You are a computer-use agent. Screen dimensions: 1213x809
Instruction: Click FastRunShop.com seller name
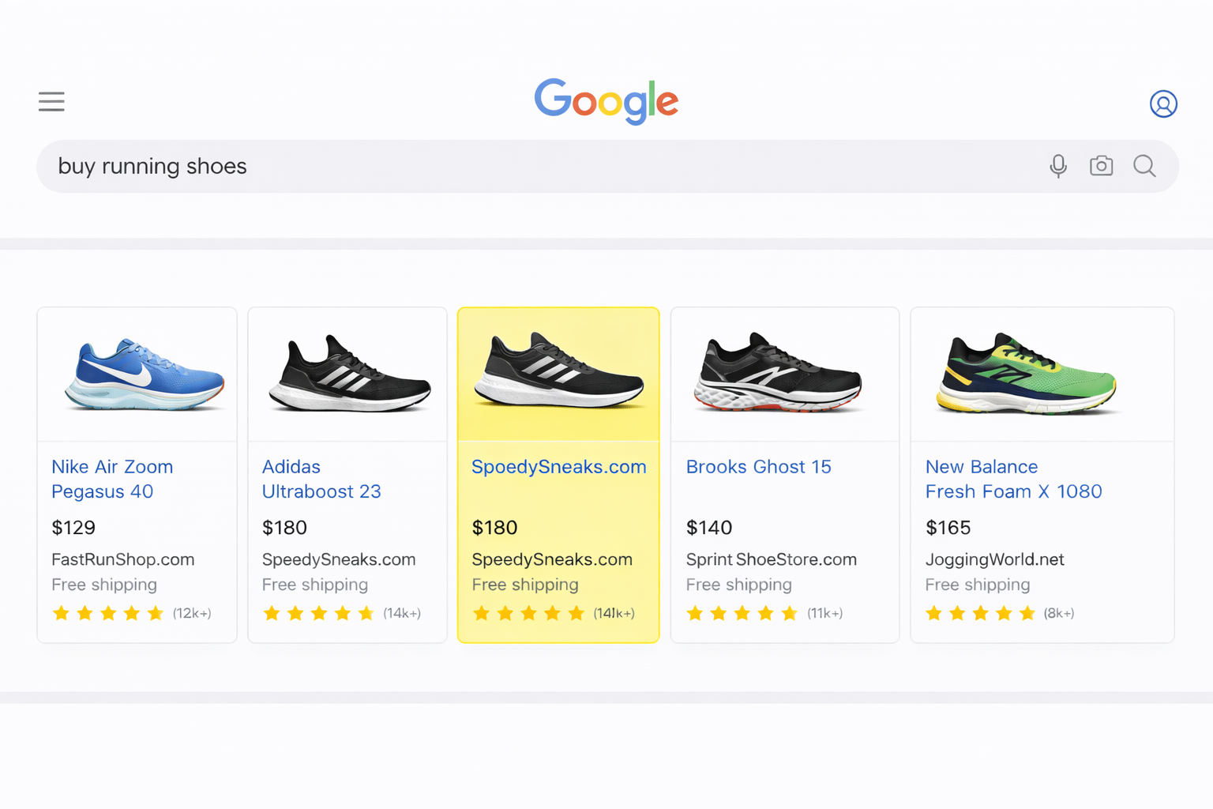(122, 559)
